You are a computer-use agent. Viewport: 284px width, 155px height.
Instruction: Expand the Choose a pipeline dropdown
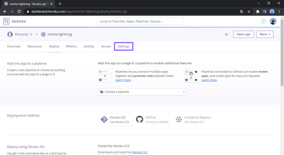(142, 92)
